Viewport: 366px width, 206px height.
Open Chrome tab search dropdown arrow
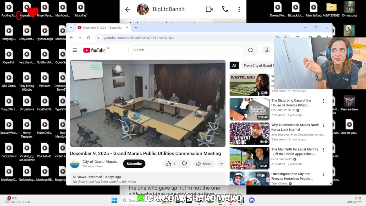click(x=71, y=27)
